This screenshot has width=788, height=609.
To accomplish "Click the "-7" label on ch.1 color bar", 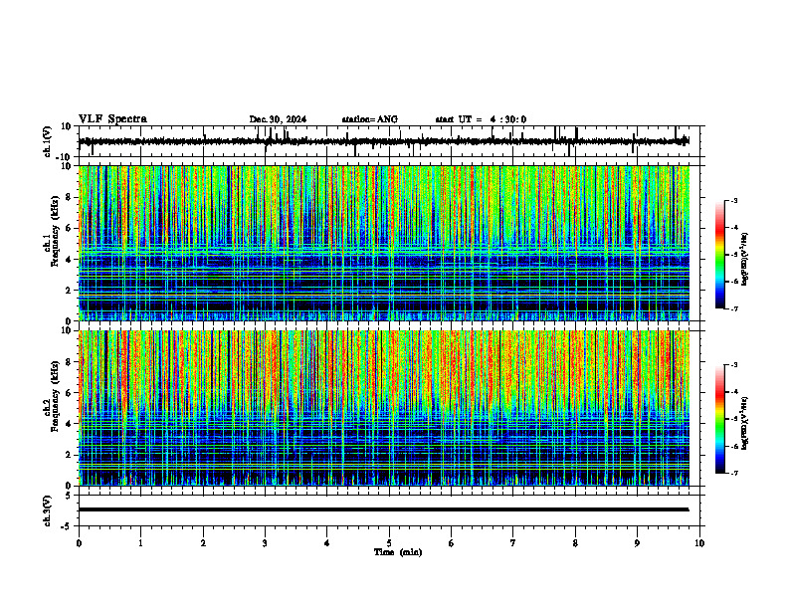I will (x=733, y=308).
